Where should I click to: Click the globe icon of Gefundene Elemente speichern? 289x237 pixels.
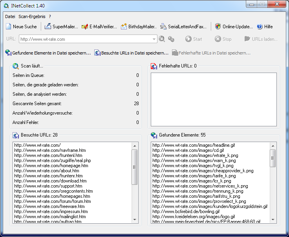[x=8, y=53]
